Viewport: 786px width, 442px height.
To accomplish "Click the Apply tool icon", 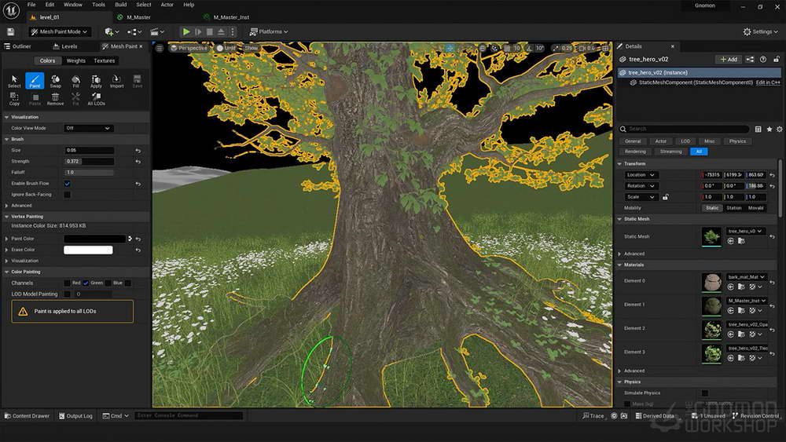I will (96, 81).
